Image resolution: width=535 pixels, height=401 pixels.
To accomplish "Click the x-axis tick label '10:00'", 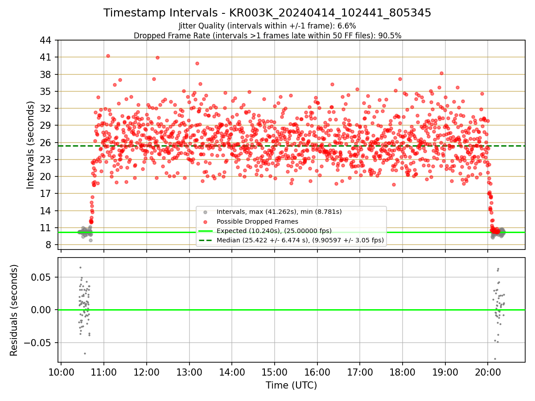I will (x=61, y=372).
